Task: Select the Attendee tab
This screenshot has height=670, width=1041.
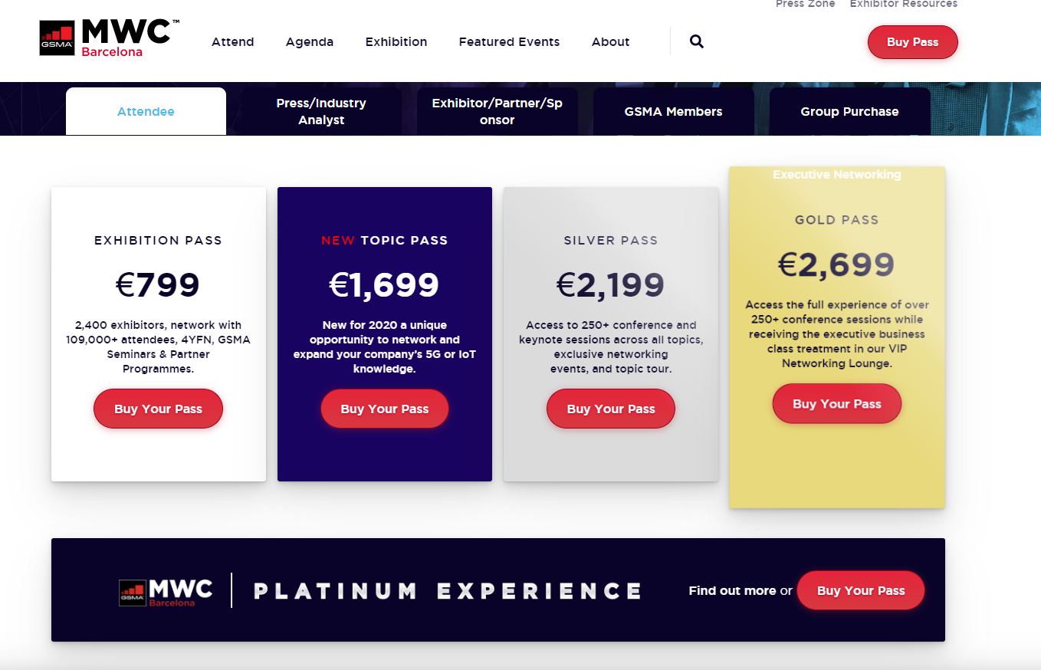Action: click(146, 111)
